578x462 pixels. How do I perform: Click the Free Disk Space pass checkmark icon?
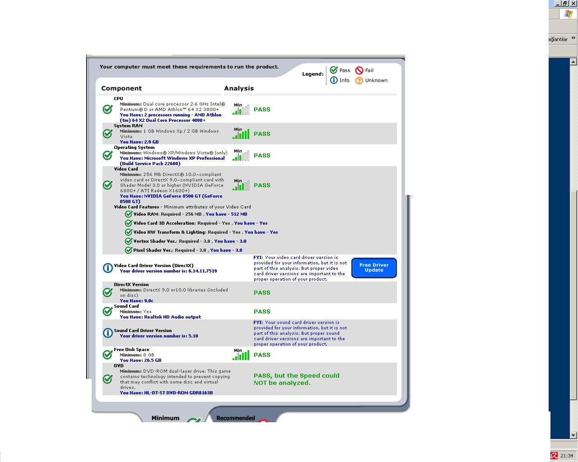(107, 355)
